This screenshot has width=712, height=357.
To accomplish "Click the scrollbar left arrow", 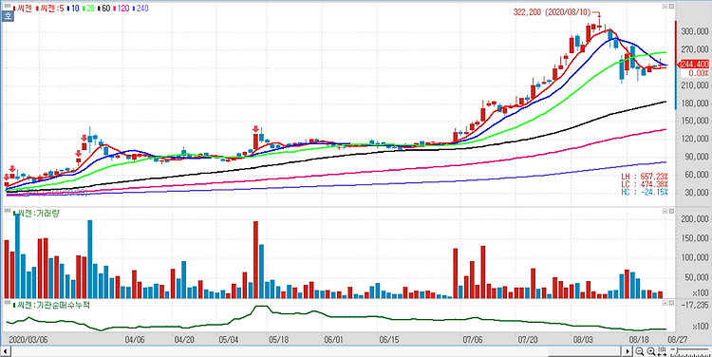I will click(x=6, y=351).
